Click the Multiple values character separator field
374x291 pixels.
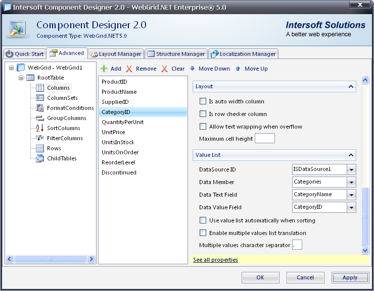(297, 245)
